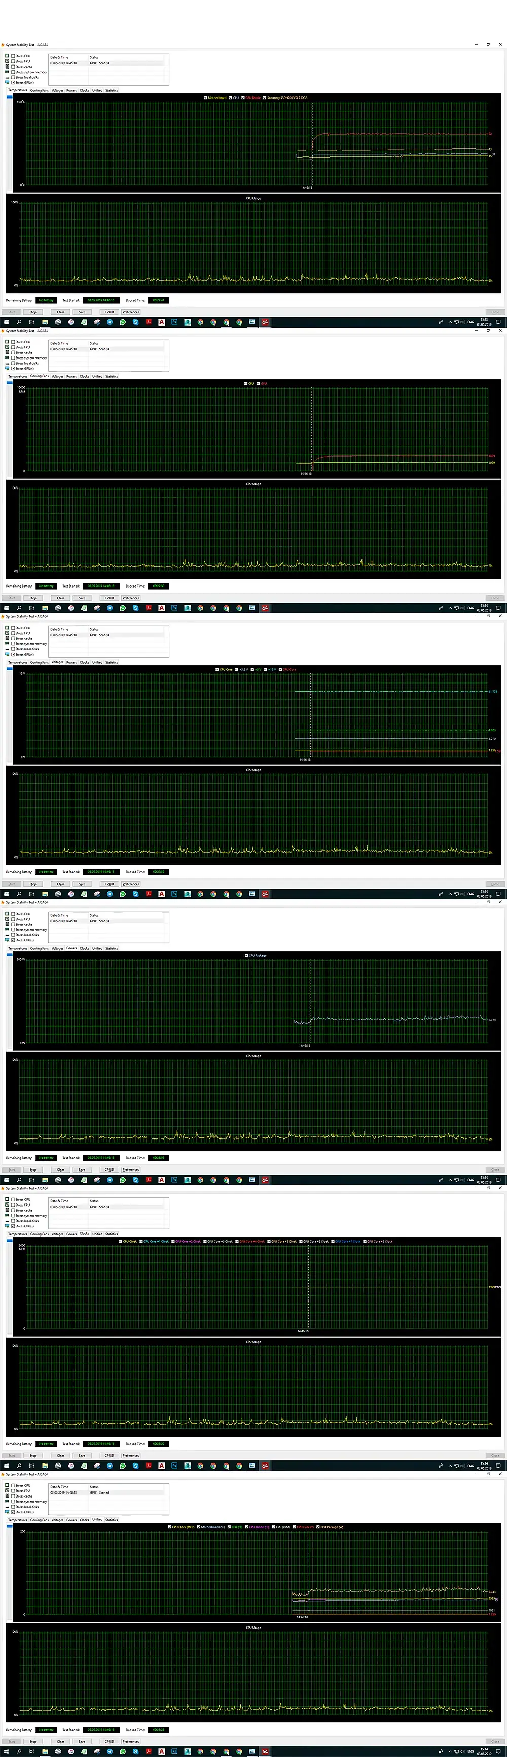Launch WhatsApp from the taskbar showing 15:13
This screenshot has height=1757, width=507.
point(123,322)
